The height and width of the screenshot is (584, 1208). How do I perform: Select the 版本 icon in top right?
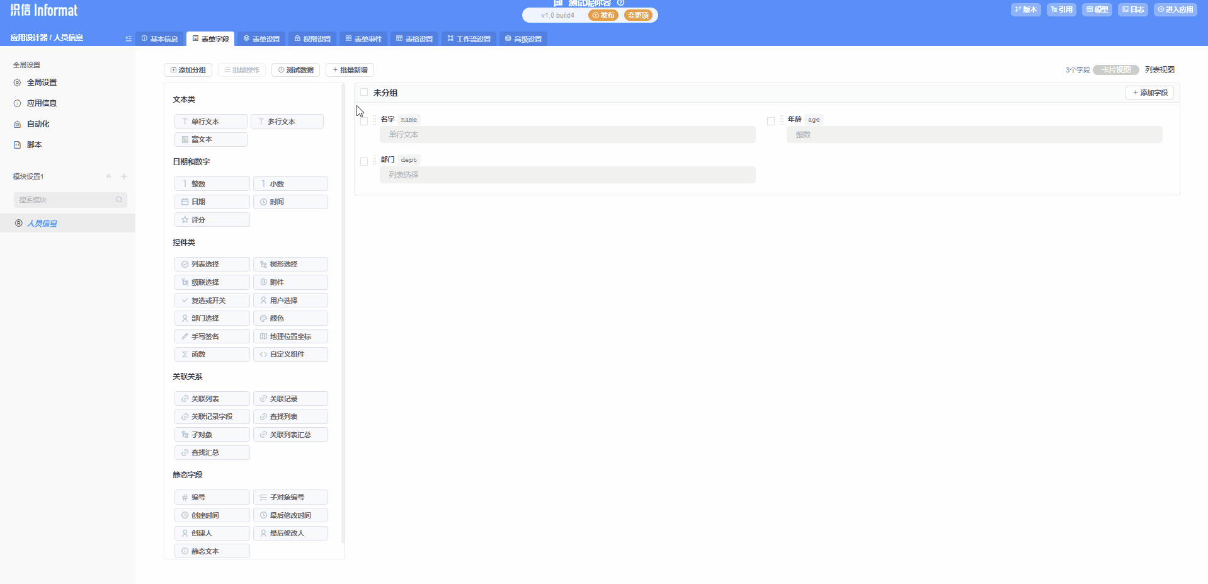coord(1025,9)
